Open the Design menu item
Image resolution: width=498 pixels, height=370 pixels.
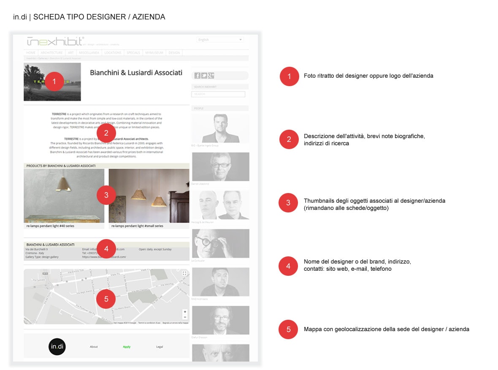coord(174,53)
